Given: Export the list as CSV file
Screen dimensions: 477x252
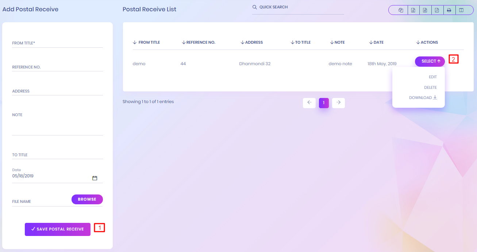Looking at the screenshot, I should click(425, 10).
